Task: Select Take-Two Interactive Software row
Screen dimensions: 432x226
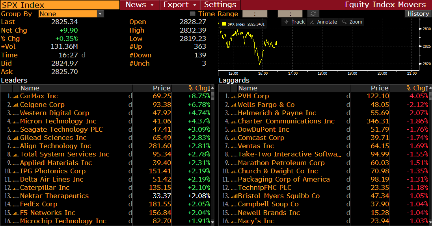Action: point(324,154)
